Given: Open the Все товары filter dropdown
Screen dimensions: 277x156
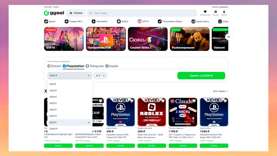Looking at the screenshot, I should pyautogui.click(x=220, y=91).
